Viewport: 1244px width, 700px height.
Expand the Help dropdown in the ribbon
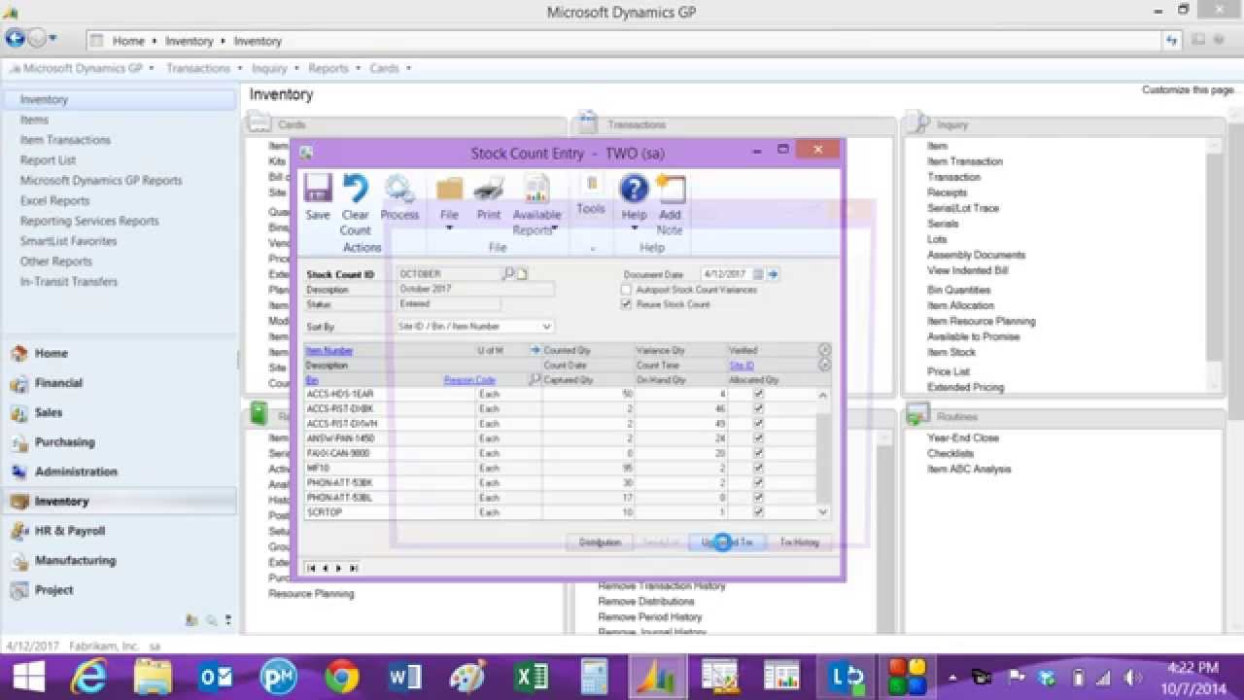click(634, 228)
